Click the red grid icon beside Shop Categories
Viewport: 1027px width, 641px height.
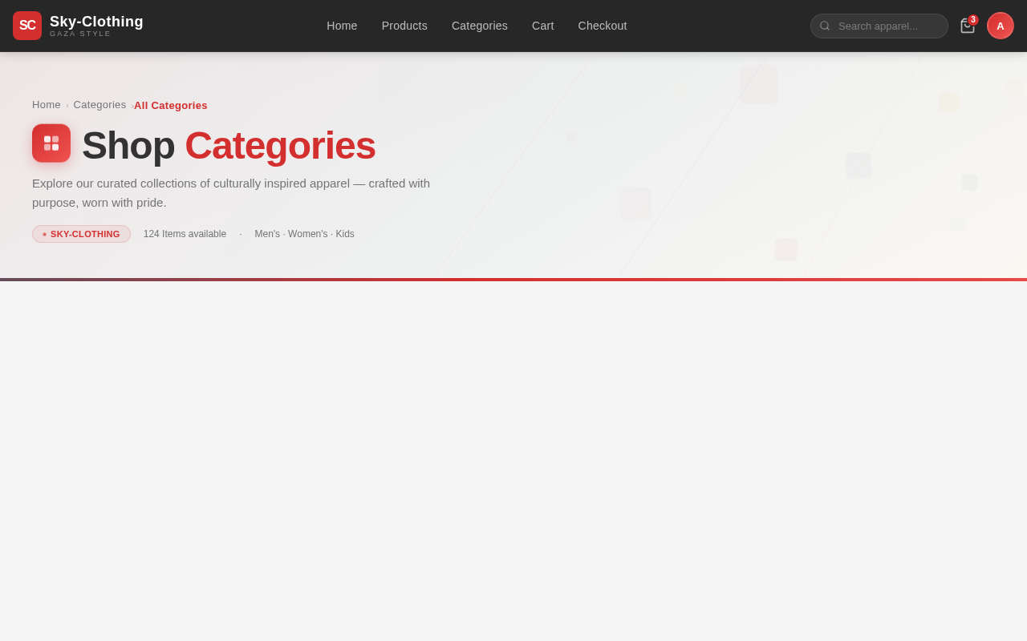pyautogui.click(x=51, y=143)
